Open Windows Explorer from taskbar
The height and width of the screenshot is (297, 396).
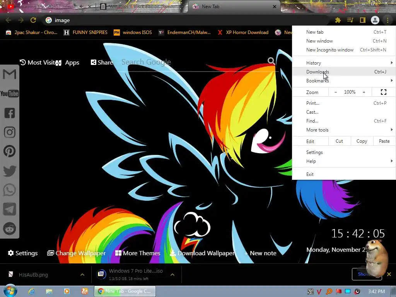(x=49, y=291)
